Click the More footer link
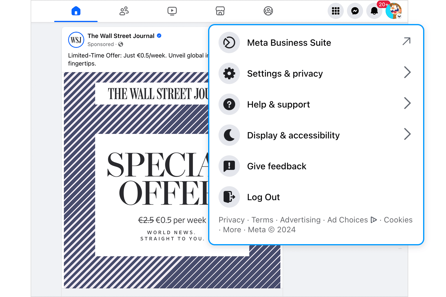The width and height of the screenshot is (446, 297). tap(232, 230)
